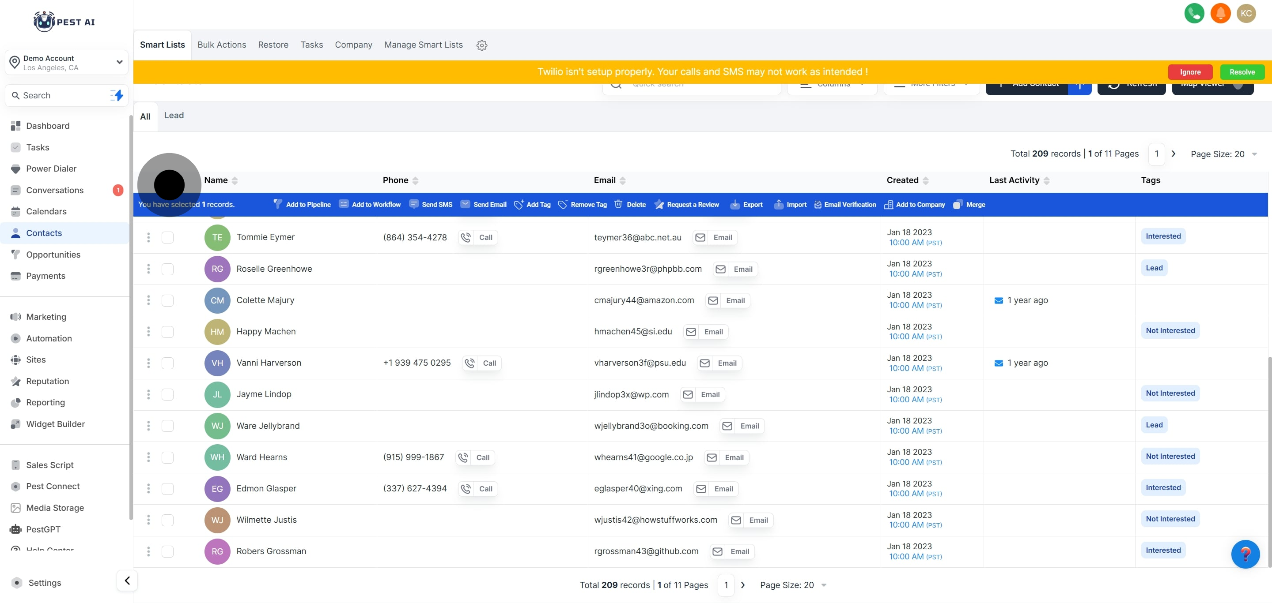Click the Merge icon in the bulk actions bar
Screen dimensions: 1272x603
coord(958,205)
